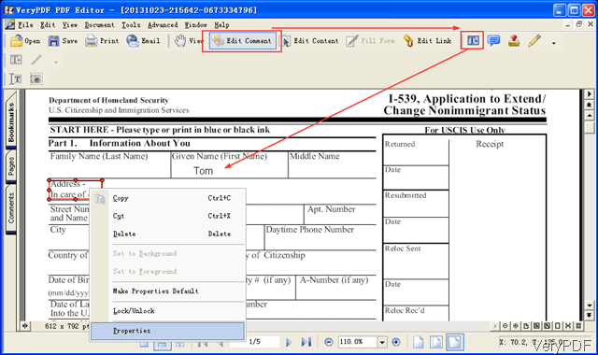The width and height of the screenshot is (598, 355).
Task: Click the zoom field showing 110.0%
Action: click(358, 342)
